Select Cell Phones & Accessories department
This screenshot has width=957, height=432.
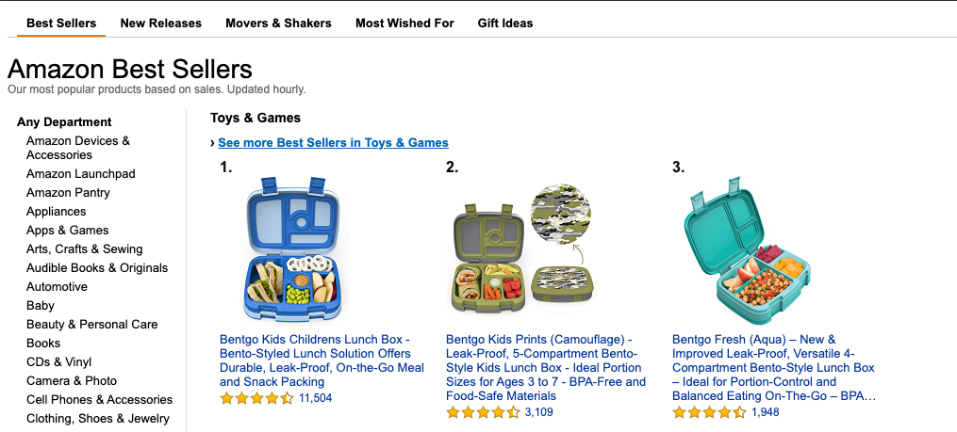(x=99, y=400)
